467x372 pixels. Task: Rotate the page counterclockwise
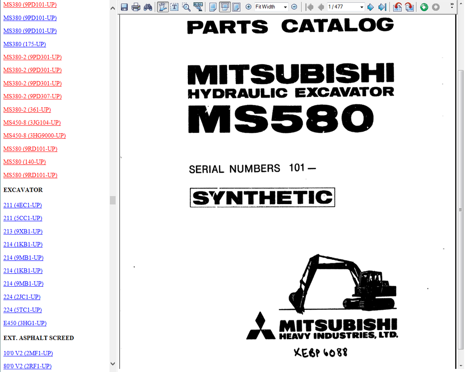[397, 7]
